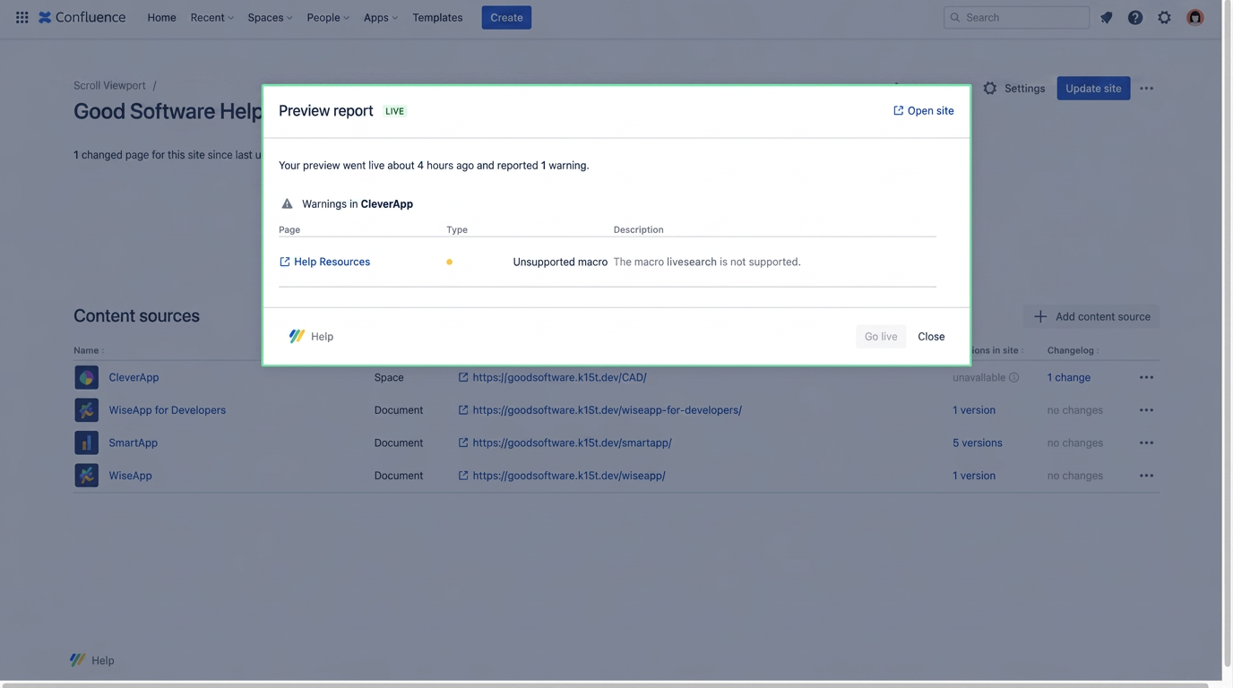Viewport: 1233px width, 688px height.
Task: Open the Help Resources page link
Action: [x=332, y=262]
